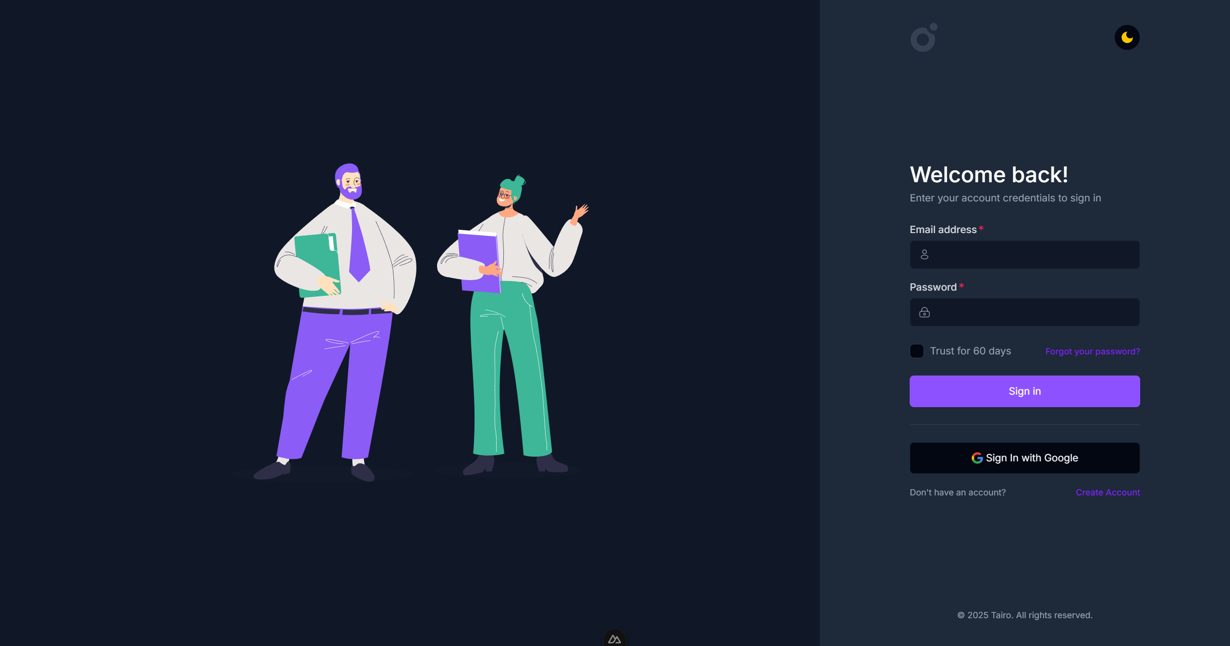Open the Forgot your password link
This screenshot has height=646, width=1230.
pos(1092,352)
